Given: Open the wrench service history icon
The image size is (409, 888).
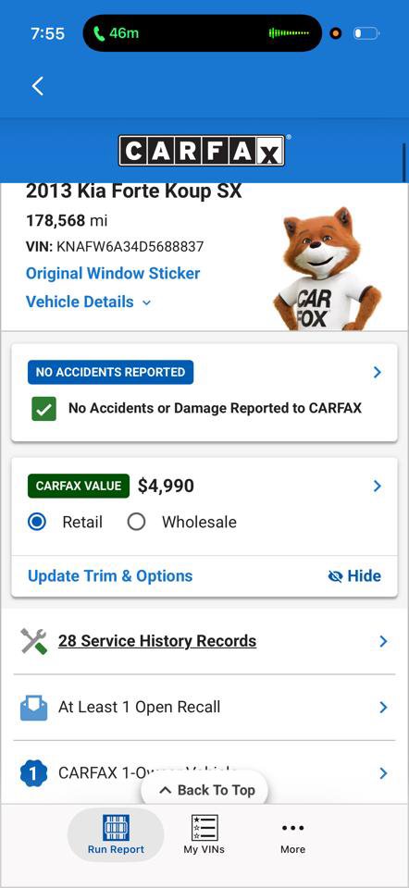Looking at the screenshot, I should [34, 641].
